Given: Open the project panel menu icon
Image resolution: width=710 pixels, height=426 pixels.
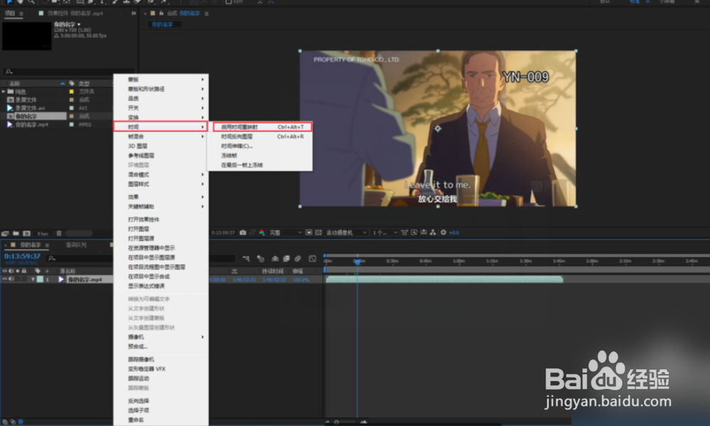Looking at the screenshot, I should [21, 13].
